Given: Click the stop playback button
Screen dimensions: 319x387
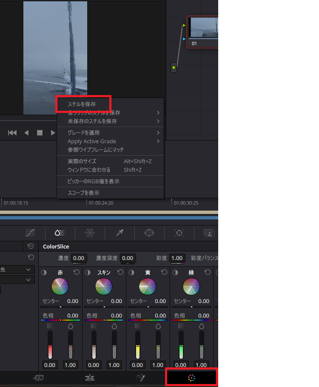Looking at the screenshot, I should pyautogui.click(x=40, y=133).
